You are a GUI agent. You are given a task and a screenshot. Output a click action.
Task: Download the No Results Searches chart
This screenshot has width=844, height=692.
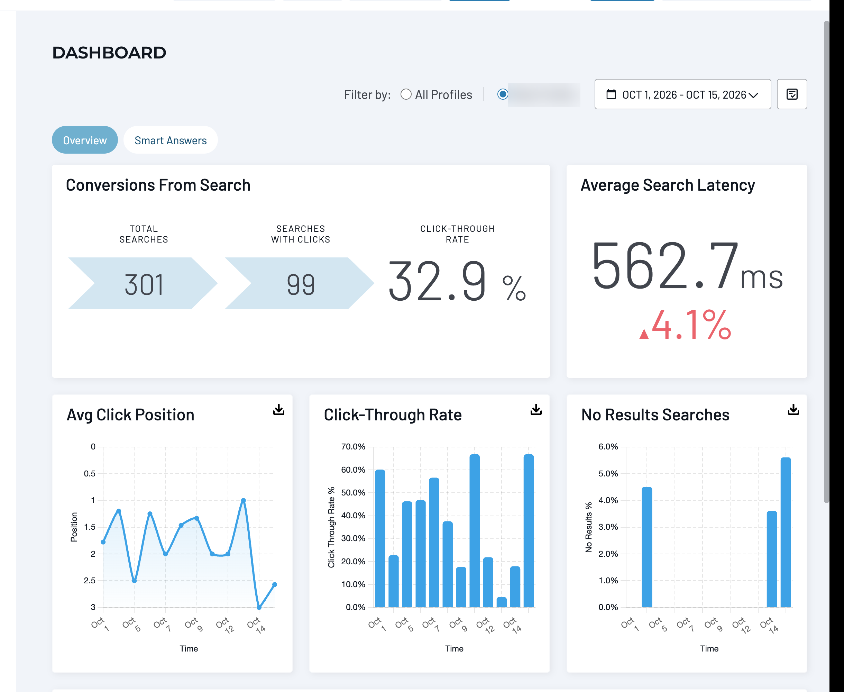793,410
